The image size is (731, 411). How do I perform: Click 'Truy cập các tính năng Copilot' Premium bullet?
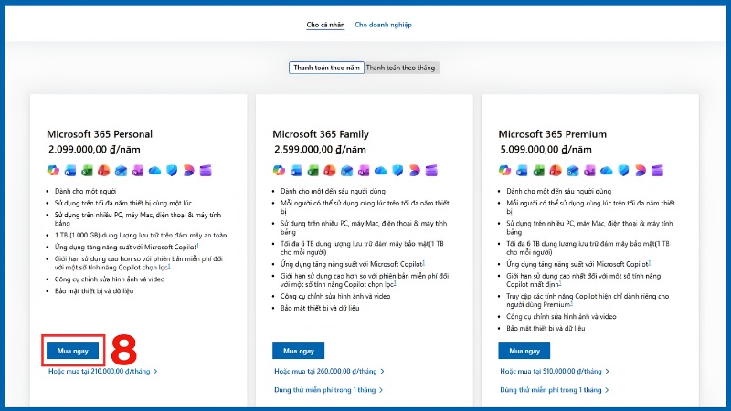(588, 300)
